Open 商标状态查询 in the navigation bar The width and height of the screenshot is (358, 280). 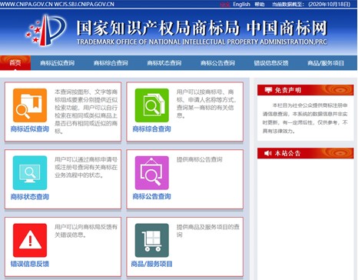tap(164, 63)
